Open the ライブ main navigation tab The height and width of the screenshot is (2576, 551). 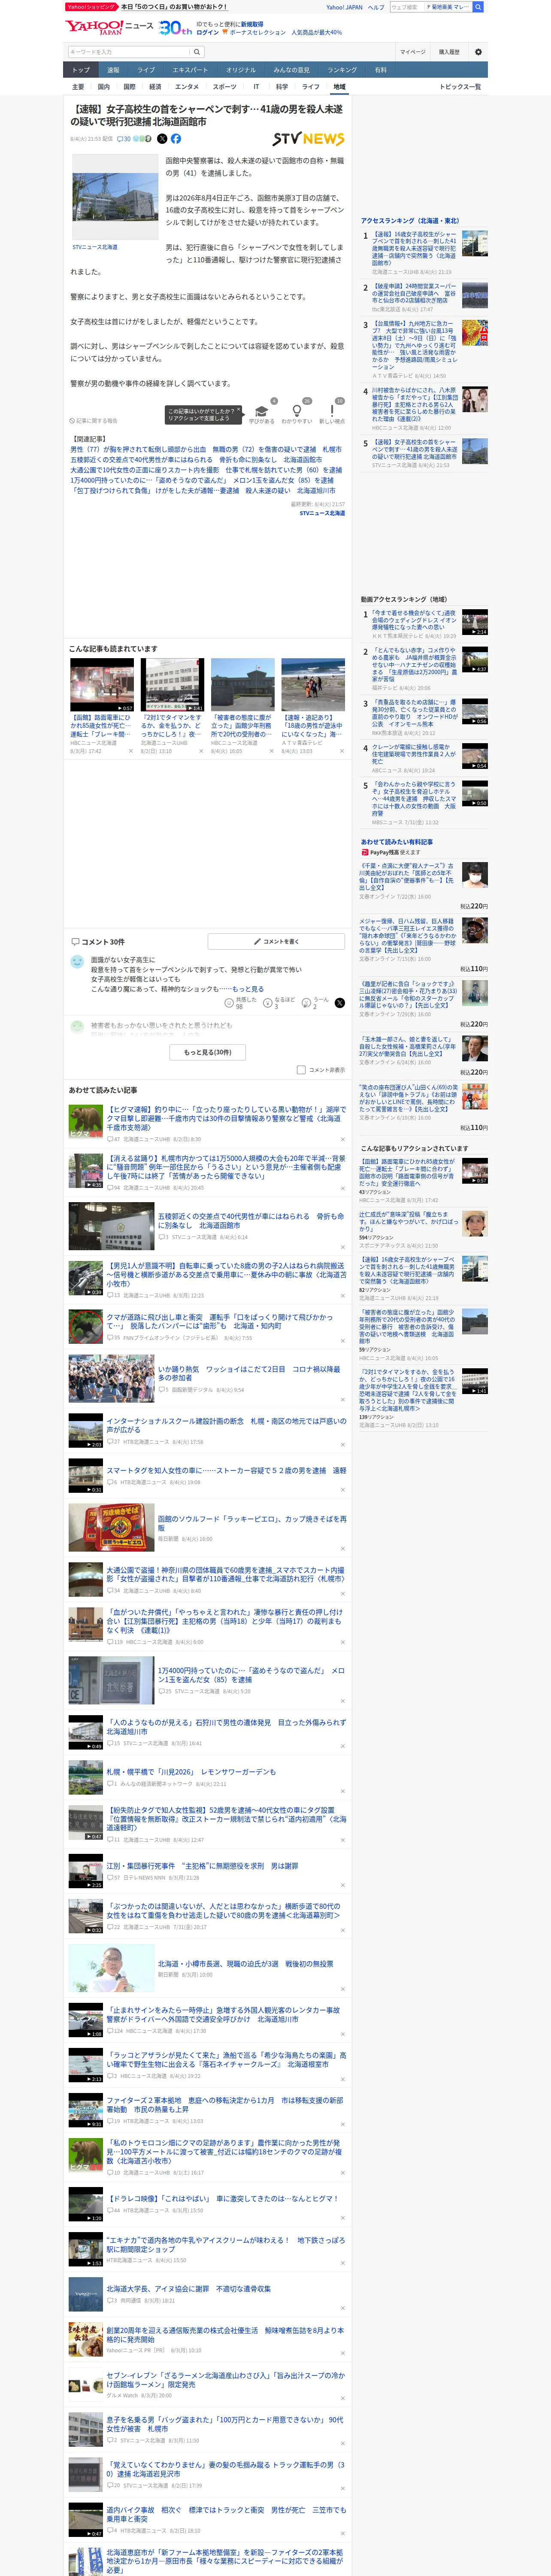(146, 70)
